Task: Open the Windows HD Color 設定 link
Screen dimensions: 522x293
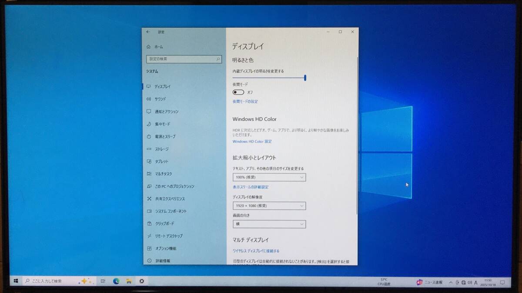Action: coord(252,142)
